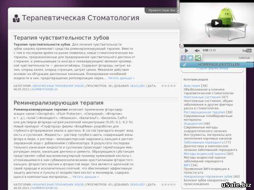Click the HOMEPAGE ERSTELLEN button
This screenshot has height=190, width=254.
coord(216,65)
